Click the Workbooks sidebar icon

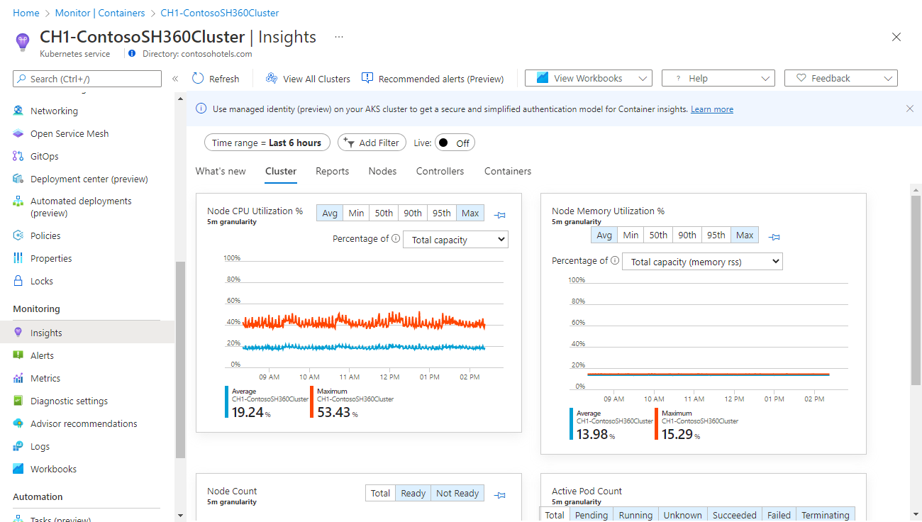[x=18, y=469]
